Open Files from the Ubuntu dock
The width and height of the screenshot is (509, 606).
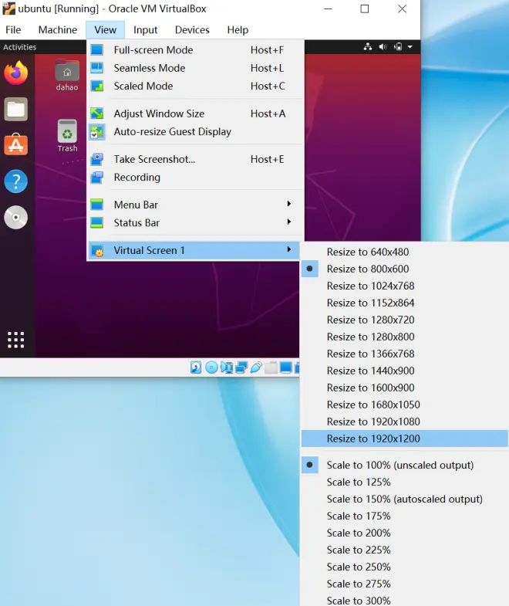click(16, 109)
